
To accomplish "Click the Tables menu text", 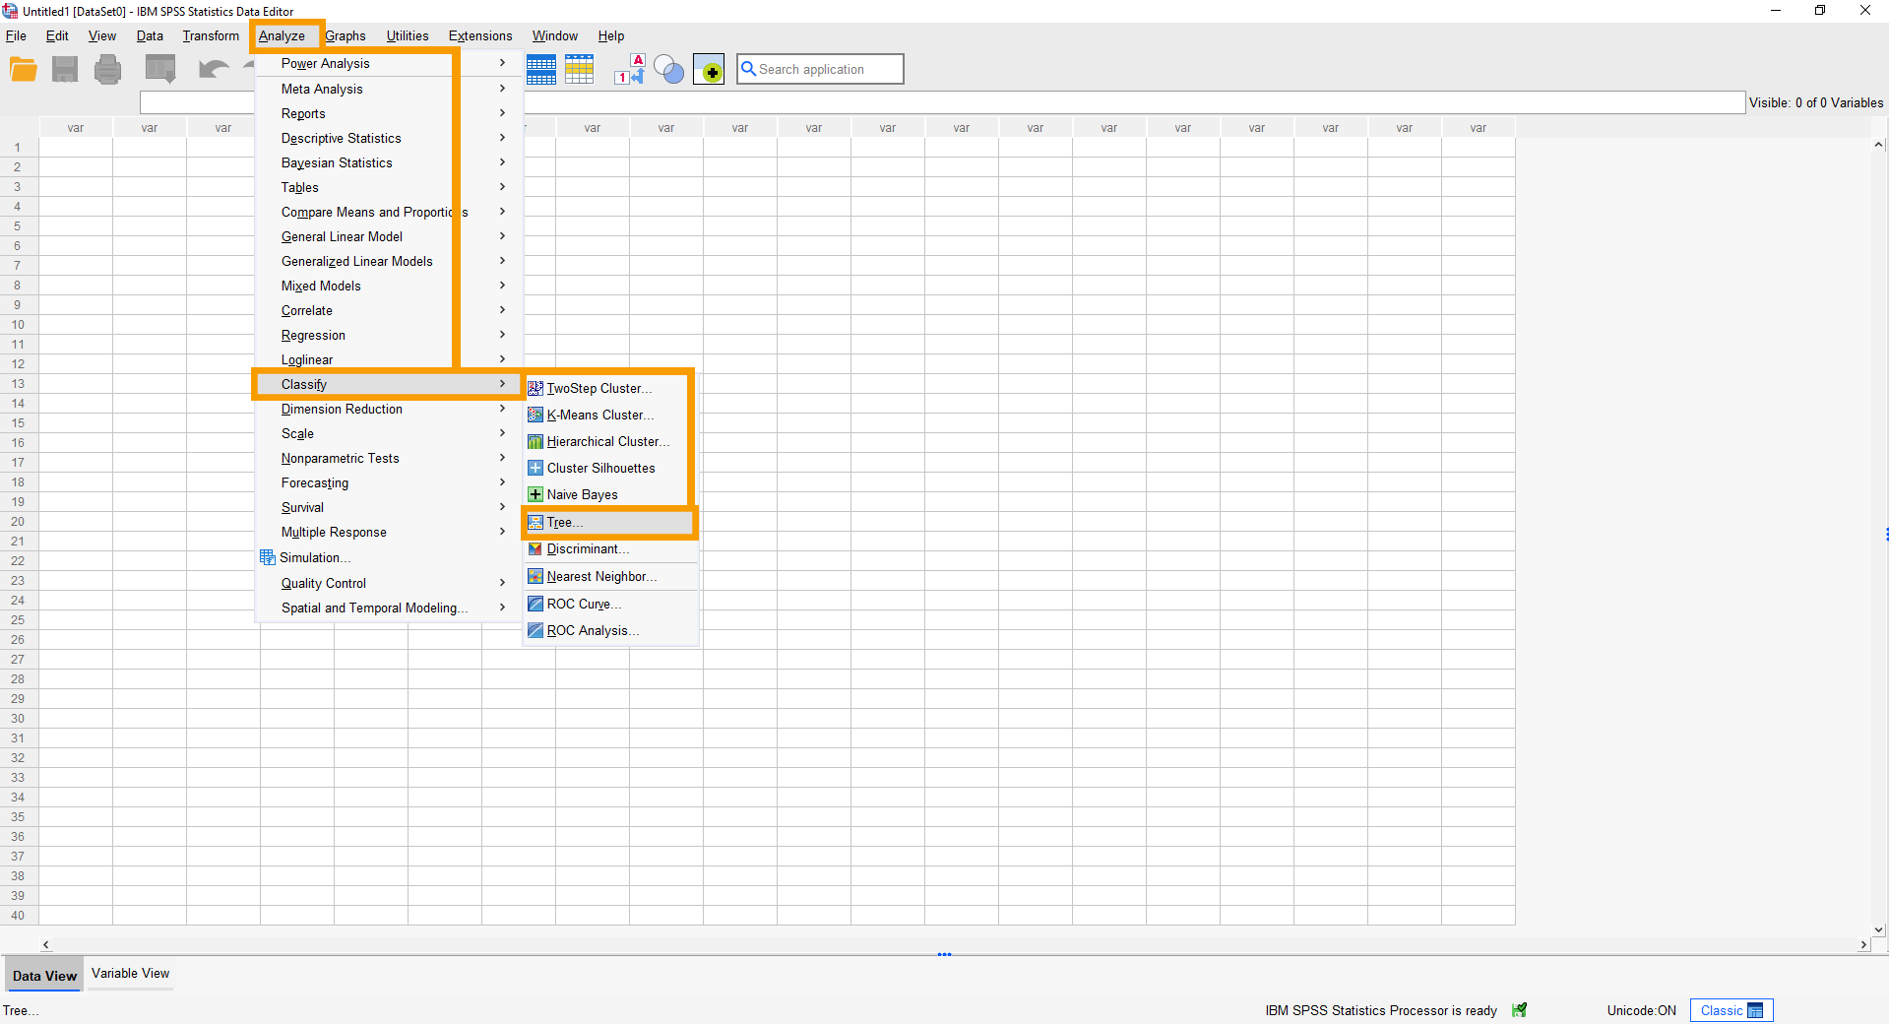I will click(300, 187).
